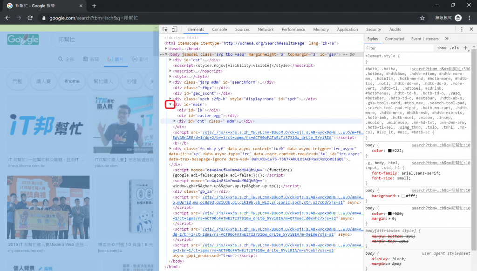The width and height of the screenshot is (477, 271).
Task: Open the 2019 award ceremony group photo
Action: click(x=48, y=207)
